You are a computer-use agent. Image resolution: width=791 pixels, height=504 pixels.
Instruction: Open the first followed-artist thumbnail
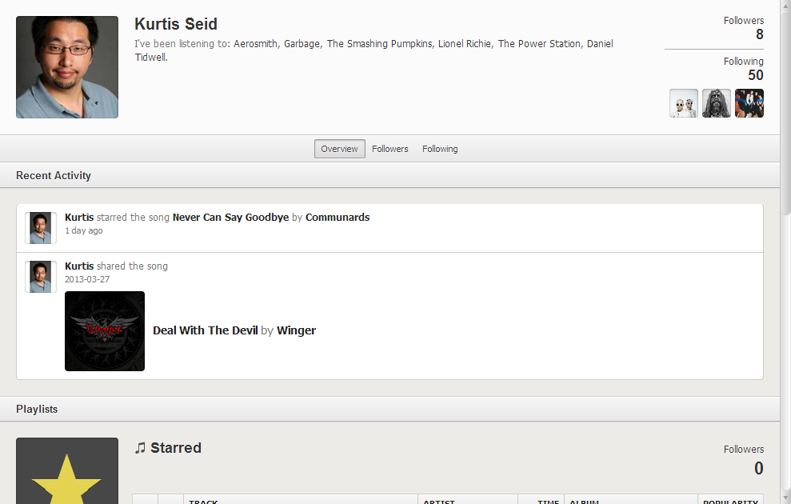click(x=684, y=103)
